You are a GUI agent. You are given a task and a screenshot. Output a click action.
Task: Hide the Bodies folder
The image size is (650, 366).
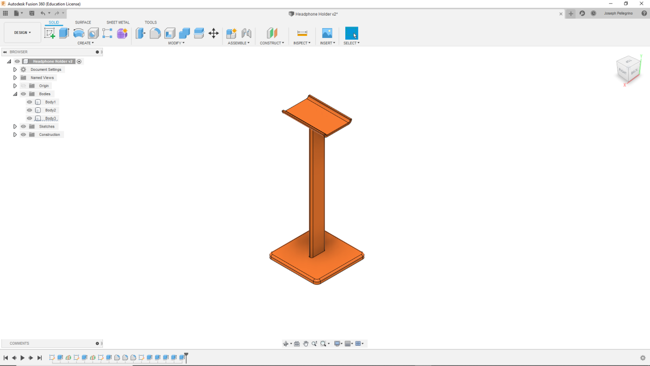tap(23, 94)
